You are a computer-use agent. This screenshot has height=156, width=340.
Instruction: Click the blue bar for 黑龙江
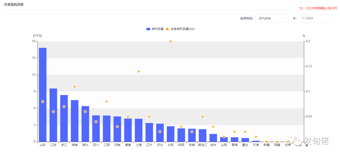pyautogui.click(x=202, y=136)
